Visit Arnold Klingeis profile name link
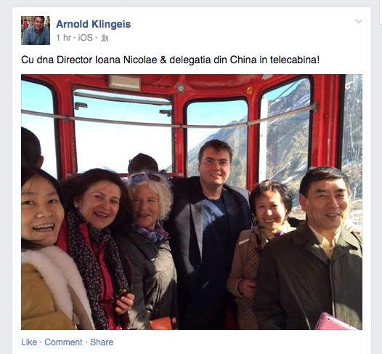The height and width of the screenshot is (354, 382). 93,24
